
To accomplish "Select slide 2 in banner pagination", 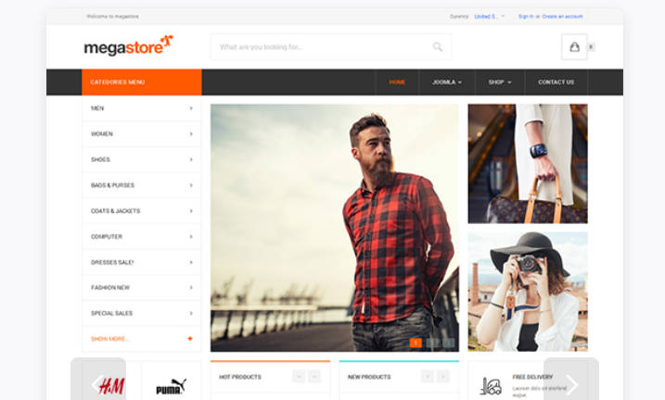I will (432, 343).
